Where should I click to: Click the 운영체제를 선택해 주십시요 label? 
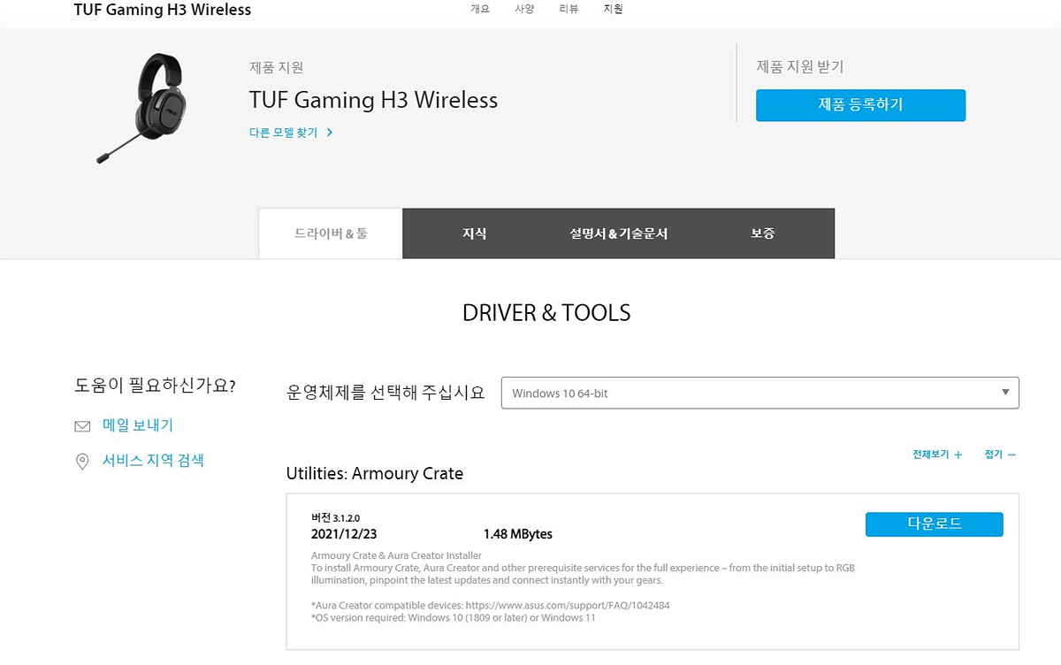click(x=385, y=393)
